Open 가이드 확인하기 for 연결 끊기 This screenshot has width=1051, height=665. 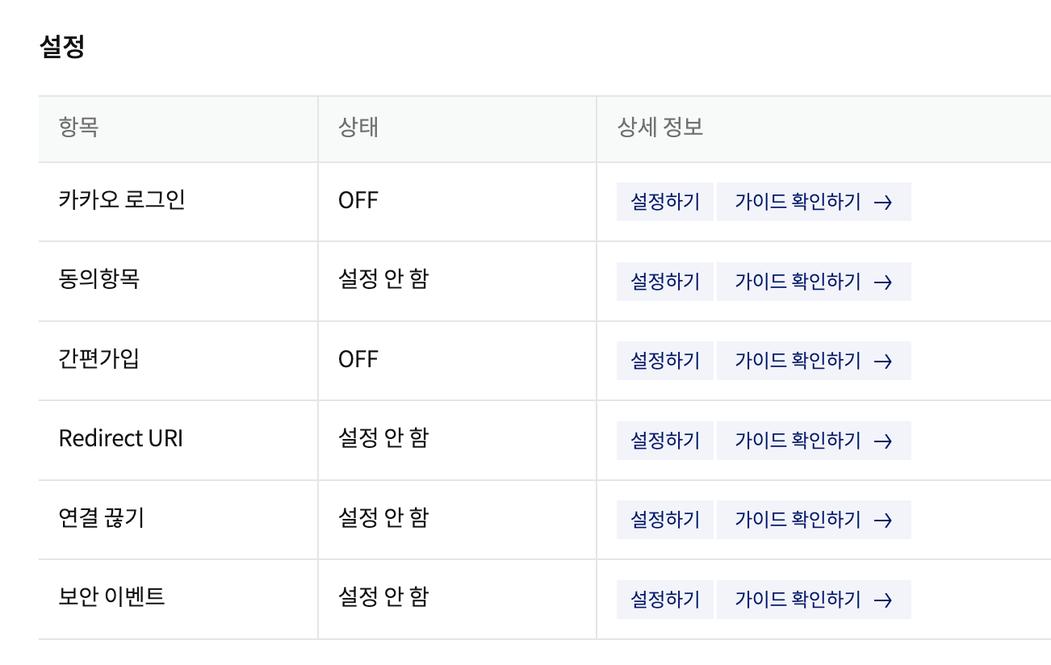tap(814, 520)
